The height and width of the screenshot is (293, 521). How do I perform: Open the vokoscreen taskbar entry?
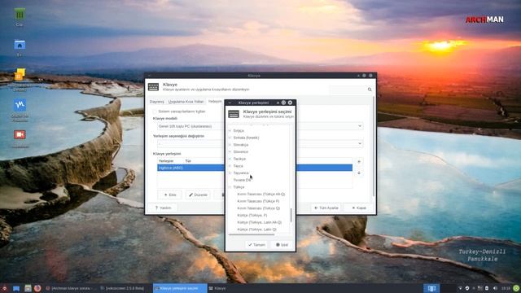tap(122, 288)
